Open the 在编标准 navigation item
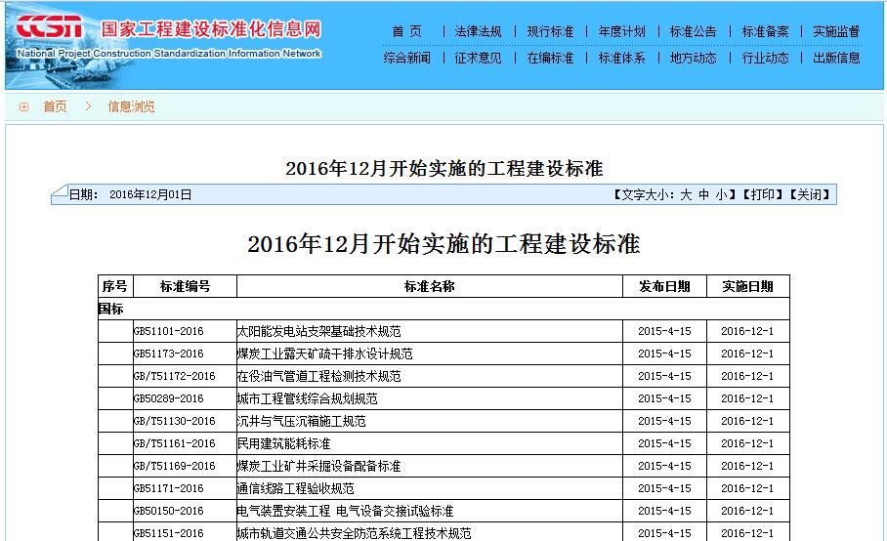This screenshot has height=541, width=887. coord(550,59)
